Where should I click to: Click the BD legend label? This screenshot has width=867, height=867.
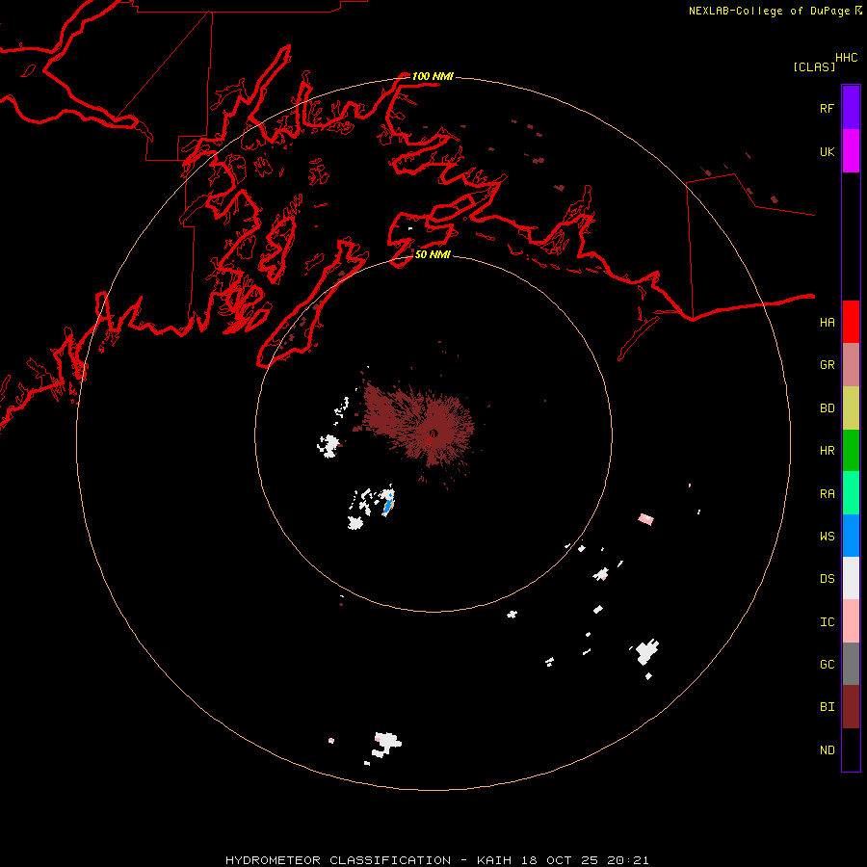827,408
